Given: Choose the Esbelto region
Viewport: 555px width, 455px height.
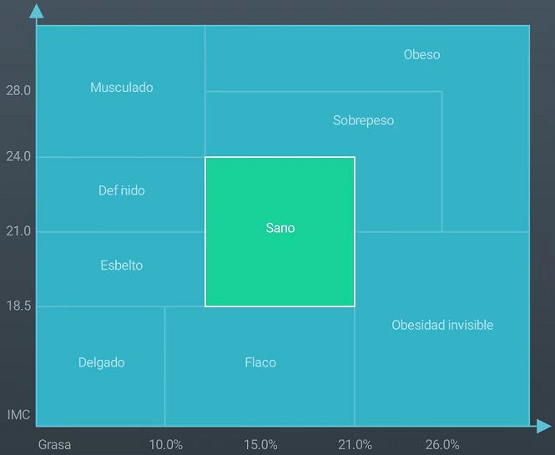Looking at the screenshot, I should 121,265.
